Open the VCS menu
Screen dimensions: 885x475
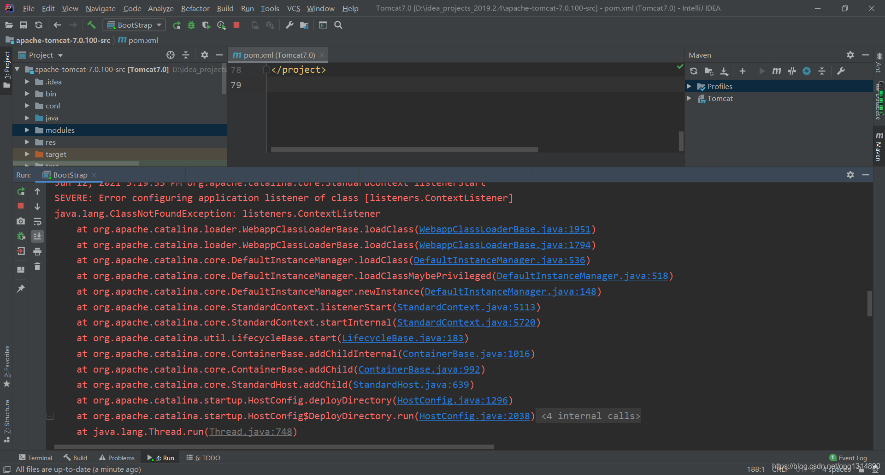tap(294, 8)
